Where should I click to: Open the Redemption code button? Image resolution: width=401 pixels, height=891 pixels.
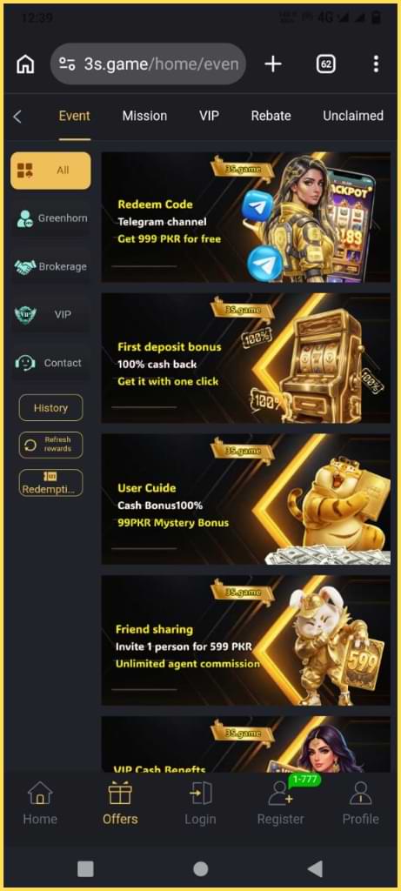pyautogui.click(x=50, y=483)
